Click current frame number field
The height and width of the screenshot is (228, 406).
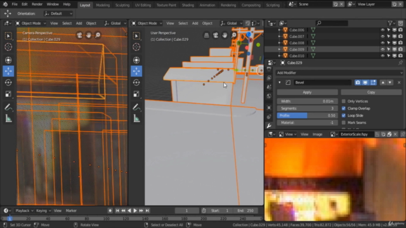187,211
